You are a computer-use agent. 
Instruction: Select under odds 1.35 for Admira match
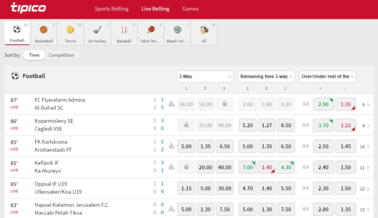point(346,104)
